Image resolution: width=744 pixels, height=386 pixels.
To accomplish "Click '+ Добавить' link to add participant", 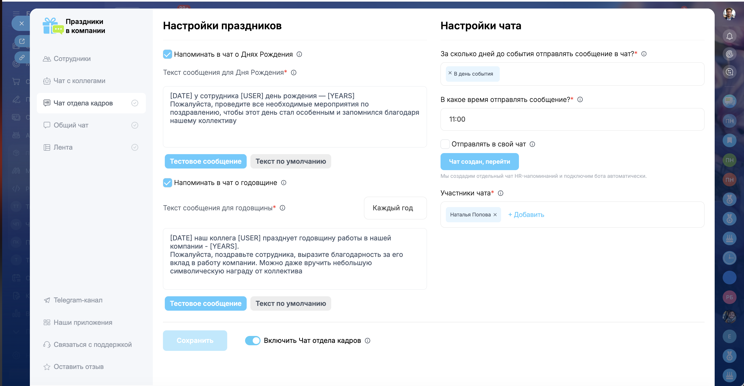I will coord(526,215).
